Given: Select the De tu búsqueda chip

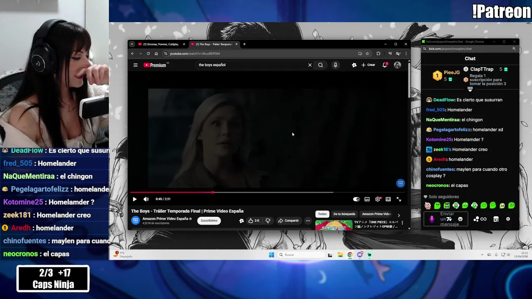Looking at the screenshot, I should click(x=344, y=214).
